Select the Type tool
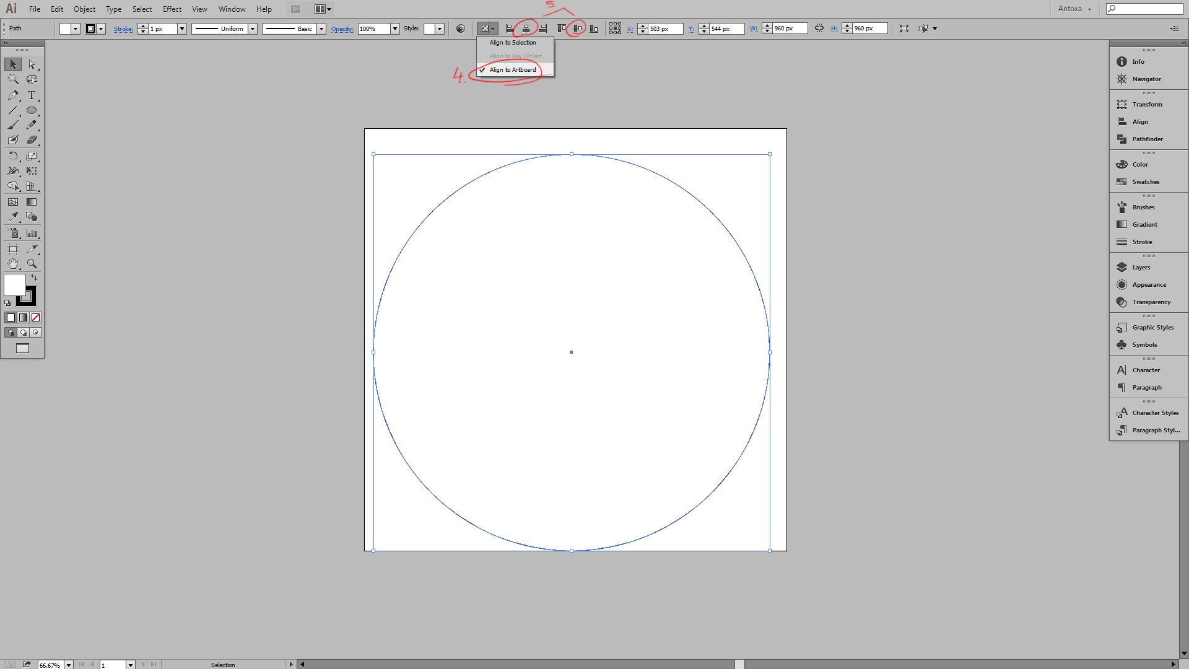Viewport: 1189px width, 669px height. click(32, 95)
